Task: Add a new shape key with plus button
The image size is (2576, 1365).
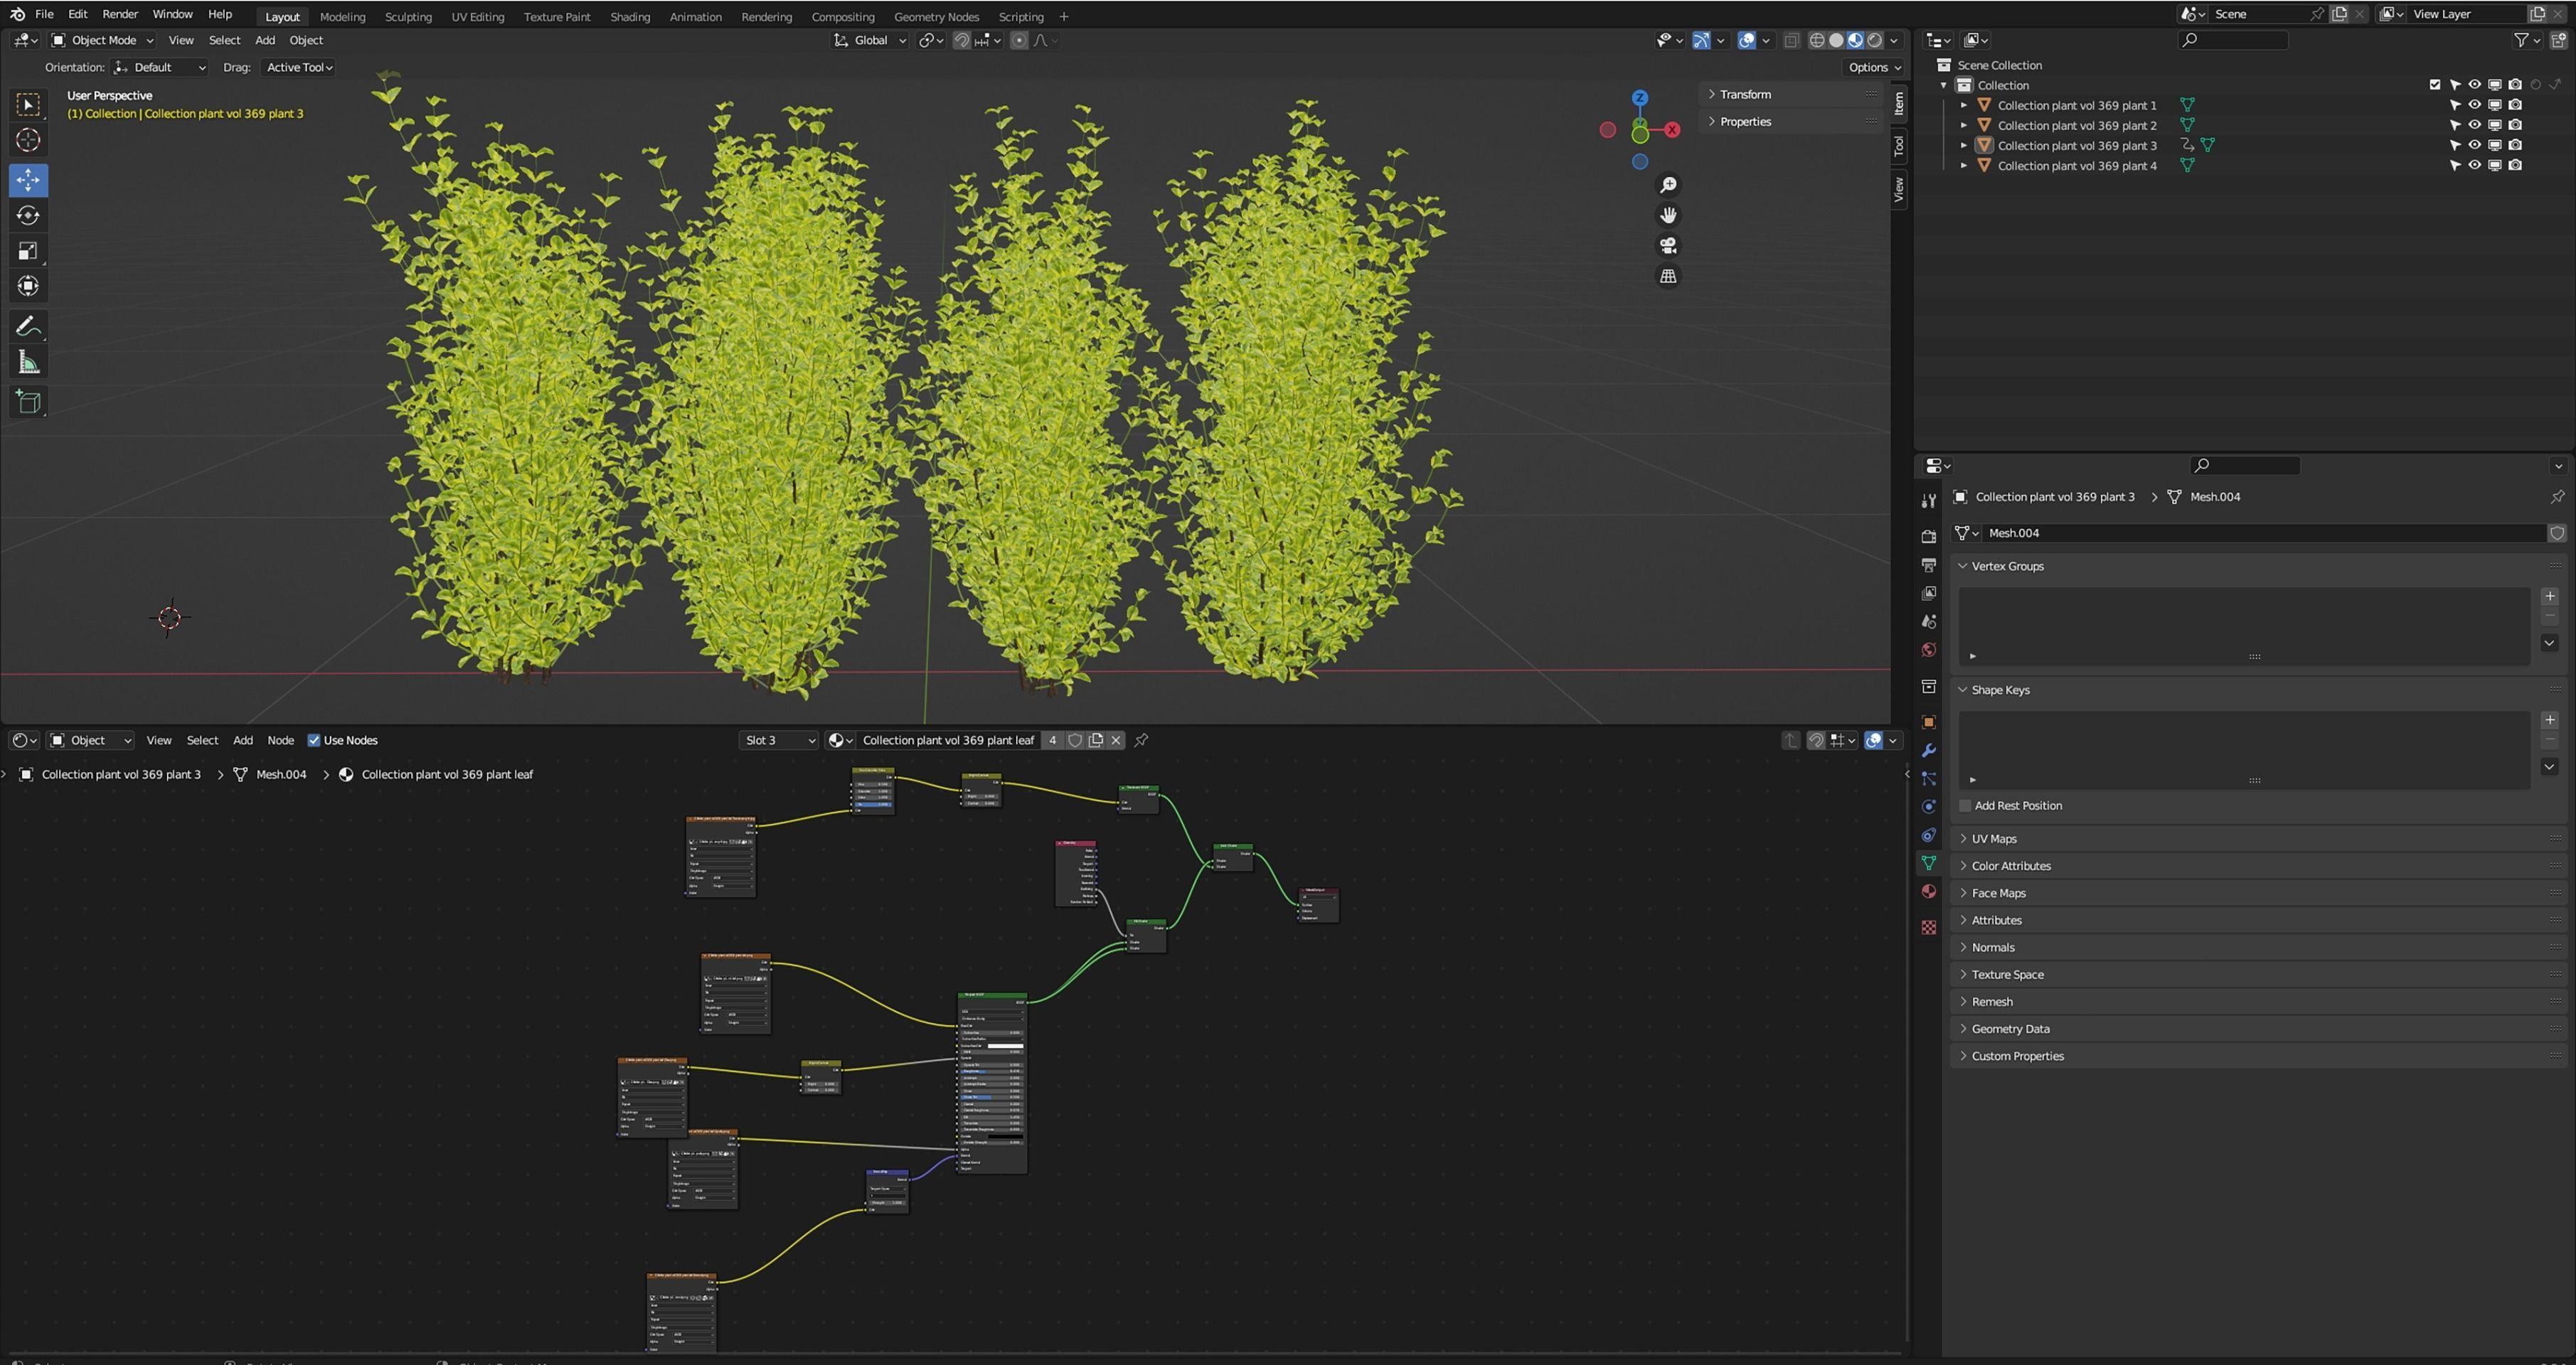Action: point(2549,720)
